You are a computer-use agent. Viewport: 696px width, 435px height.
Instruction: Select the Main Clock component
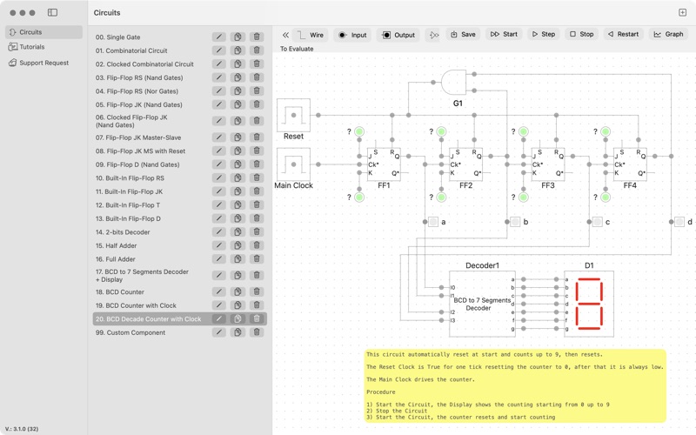click(293, 164)
